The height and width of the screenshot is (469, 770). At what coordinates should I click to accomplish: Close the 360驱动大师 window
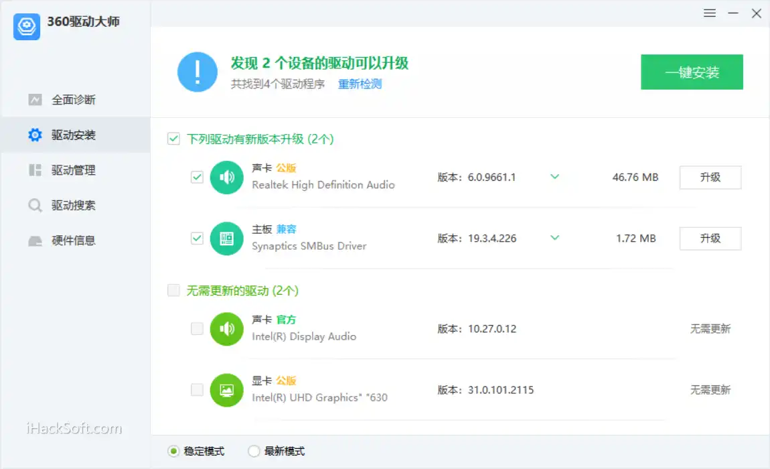[x=756, y=13]
